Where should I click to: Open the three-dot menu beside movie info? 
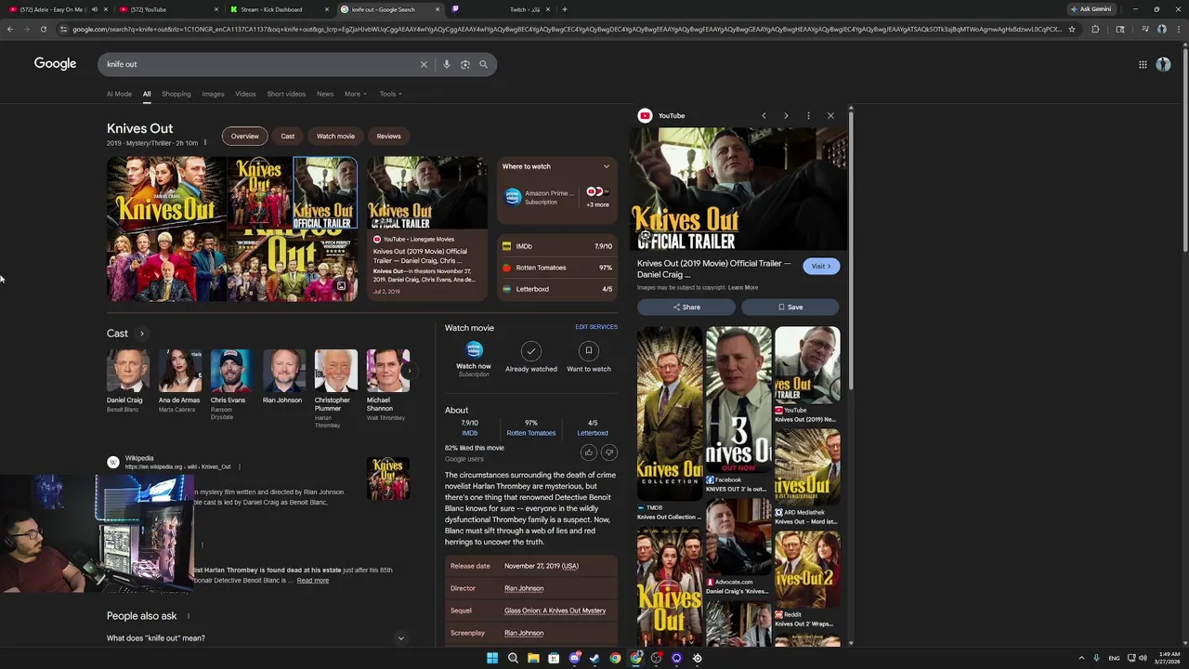point(205,143)
